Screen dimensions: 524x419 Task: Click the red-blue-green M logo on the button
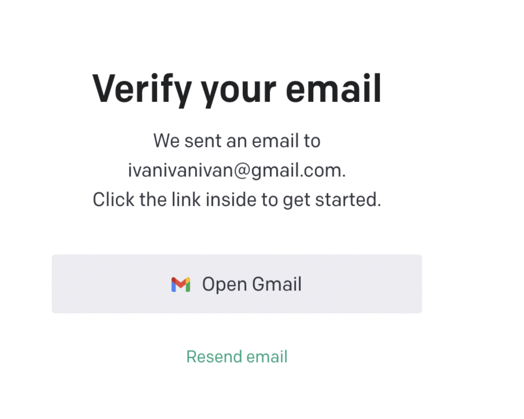(x=181, y=284)
